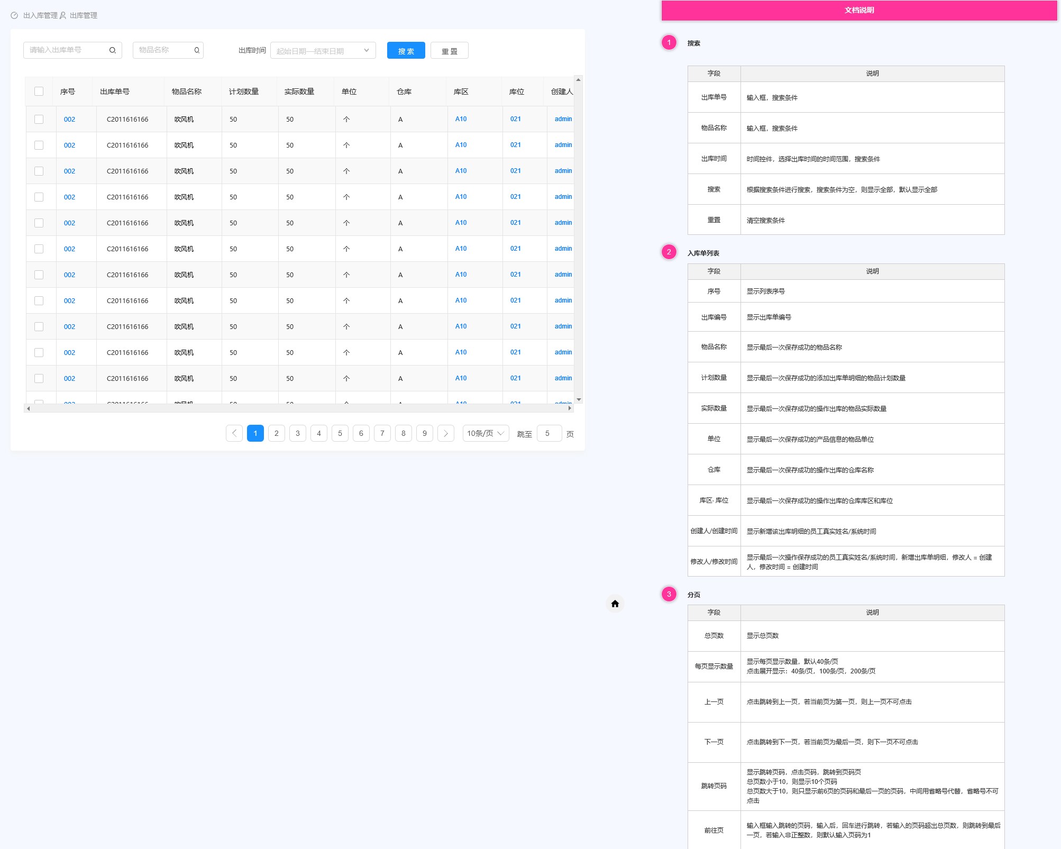The width and height of the screenshot is (1061, 849).
Task: Check the eighth table row checkbox
Action: (x=39, y=300)
